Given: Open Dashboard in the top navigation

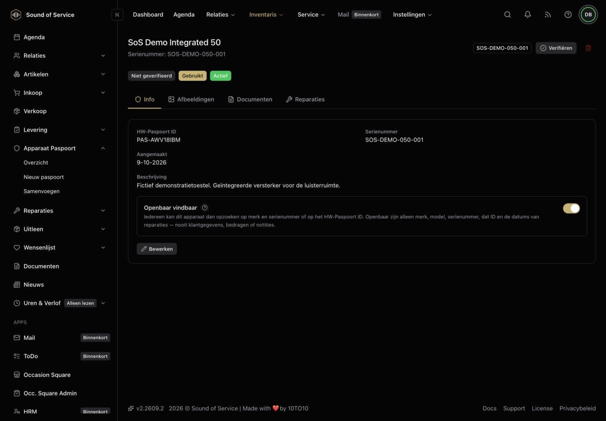Looking at the screenshot, I should pos(148,15).
